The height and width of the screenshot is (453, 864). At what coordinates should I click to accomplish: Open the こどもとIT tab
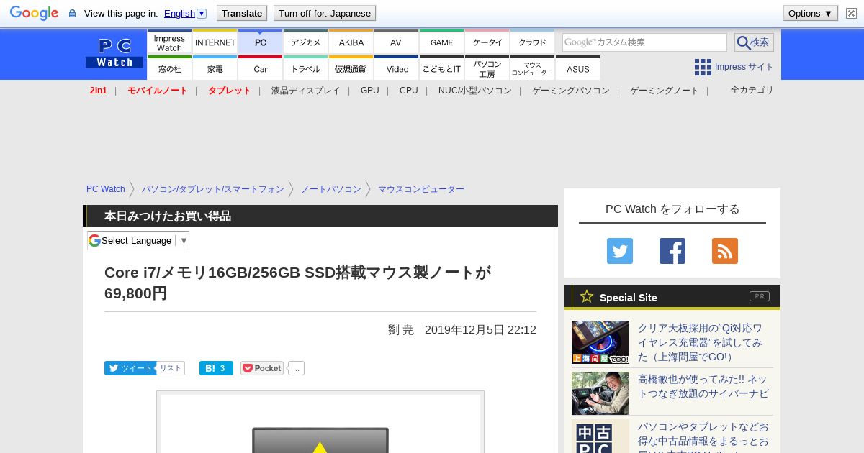441,68
